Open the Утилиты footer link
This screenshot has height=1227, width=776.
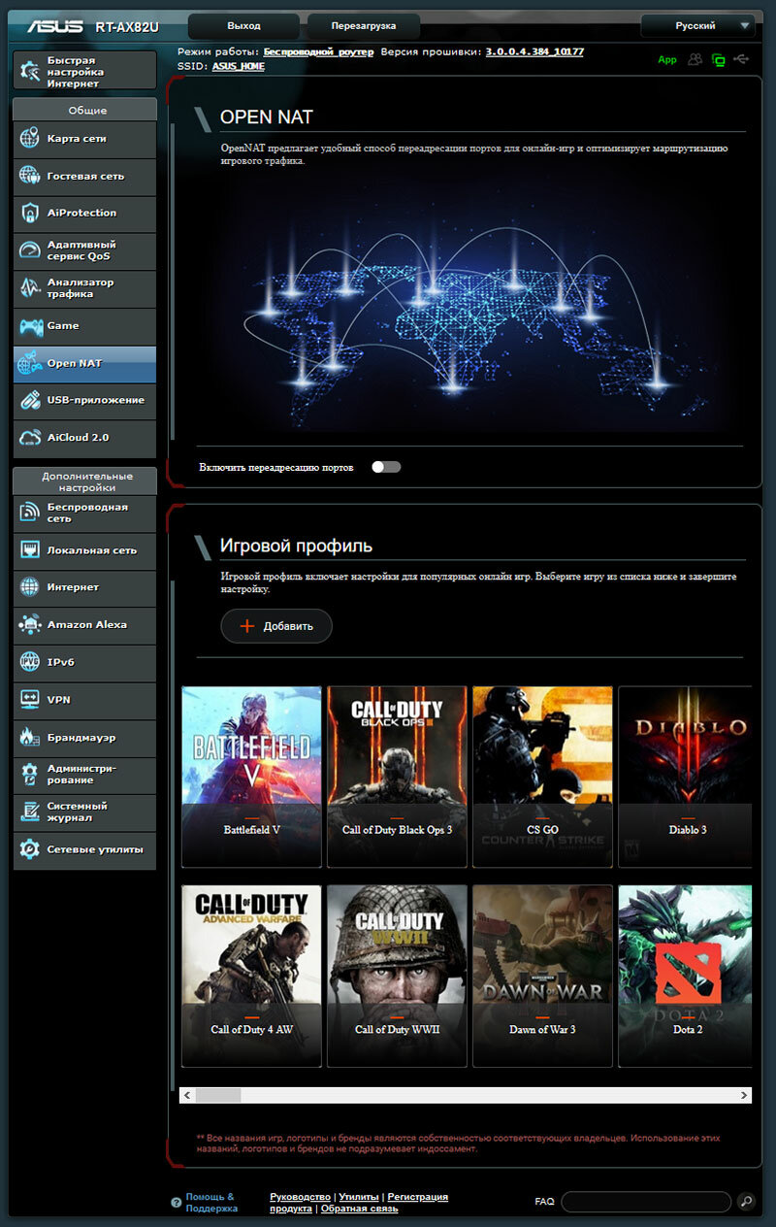pyautogui.click(x=359, y=1197)
